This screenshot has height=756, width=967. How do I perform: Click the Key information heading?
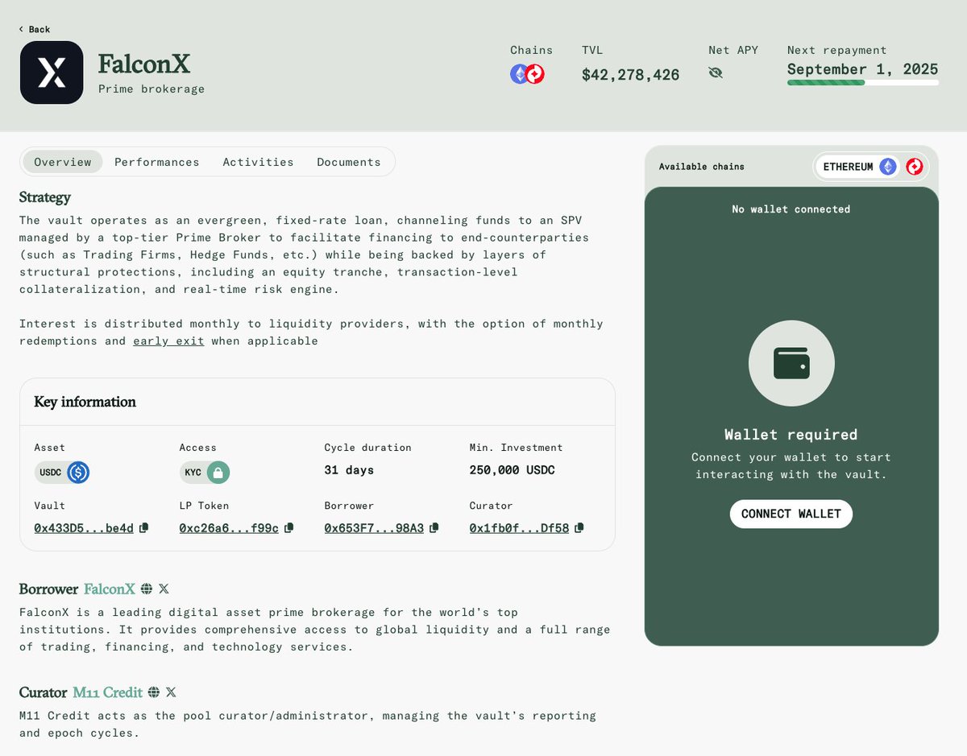[85, 402]
